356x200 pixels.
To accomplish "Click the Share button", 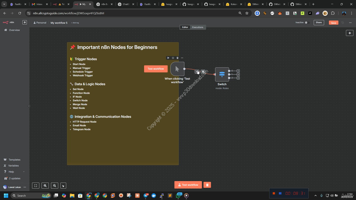I will coord(319,22).
